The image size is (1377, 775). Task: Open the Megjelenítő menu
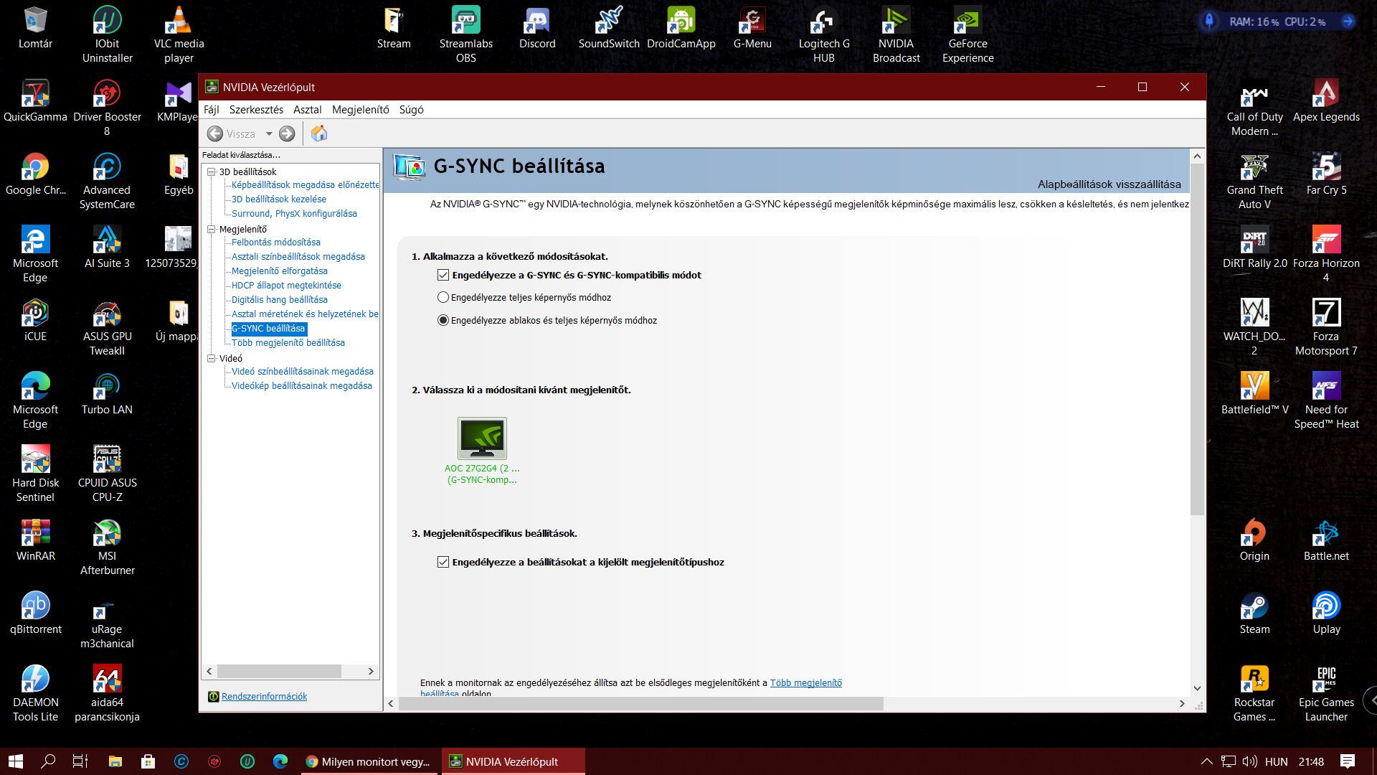click(x=360, y=109)
